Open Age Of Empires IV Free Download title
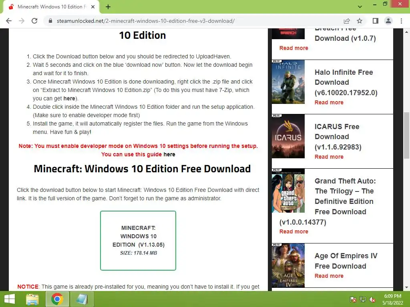This screenshot has height=307, width=410. click(346, 261)
